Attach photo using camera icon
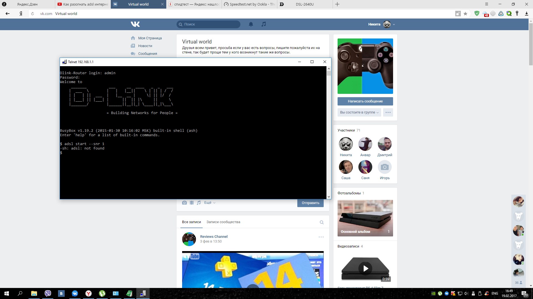 click(x=184, y=203)
